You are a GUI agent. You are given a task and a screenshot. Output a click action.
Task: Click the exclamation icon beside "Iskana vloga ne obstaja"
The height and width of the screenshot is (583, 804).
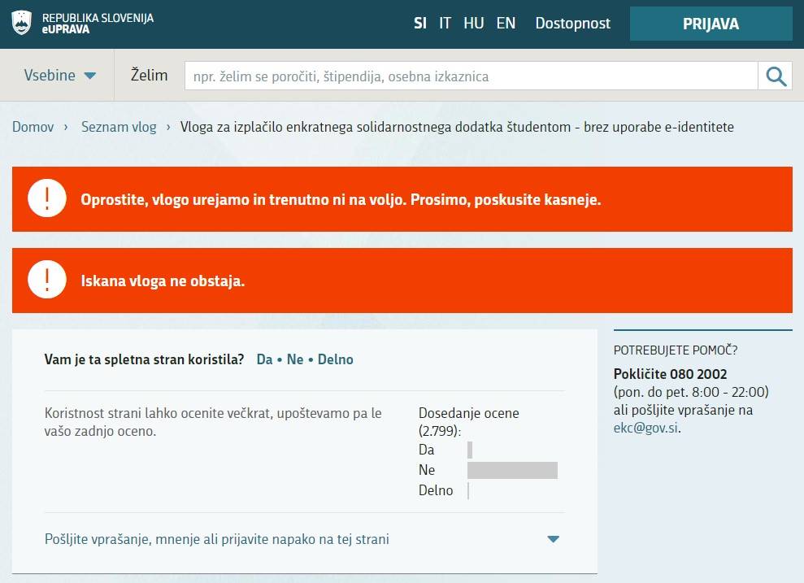pos(46,281)
